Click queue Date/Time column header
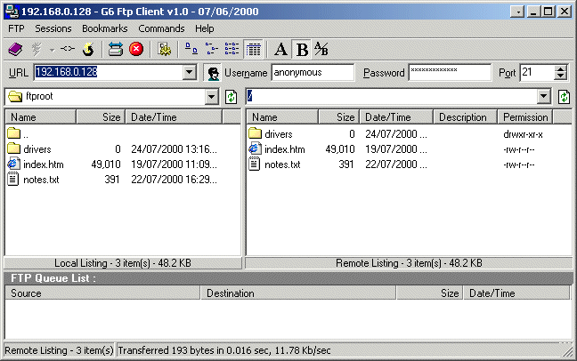This screenshot has width=577, height=361. coord(516,293)
